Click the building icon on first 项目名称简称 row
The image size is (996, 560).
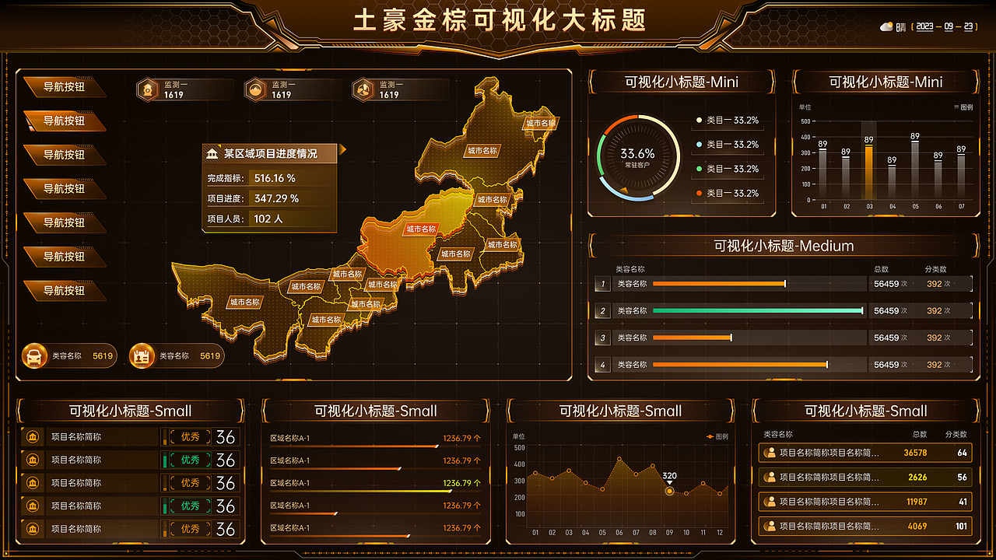click(31, 437)
